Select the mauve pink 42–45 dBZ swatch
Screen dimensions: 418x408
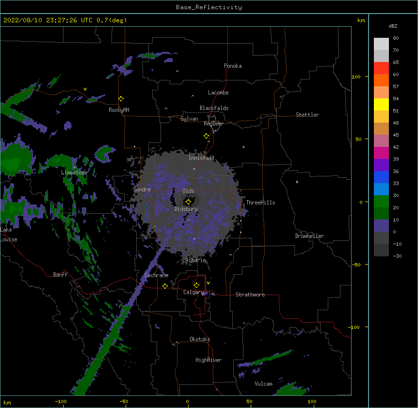[381, 141]
